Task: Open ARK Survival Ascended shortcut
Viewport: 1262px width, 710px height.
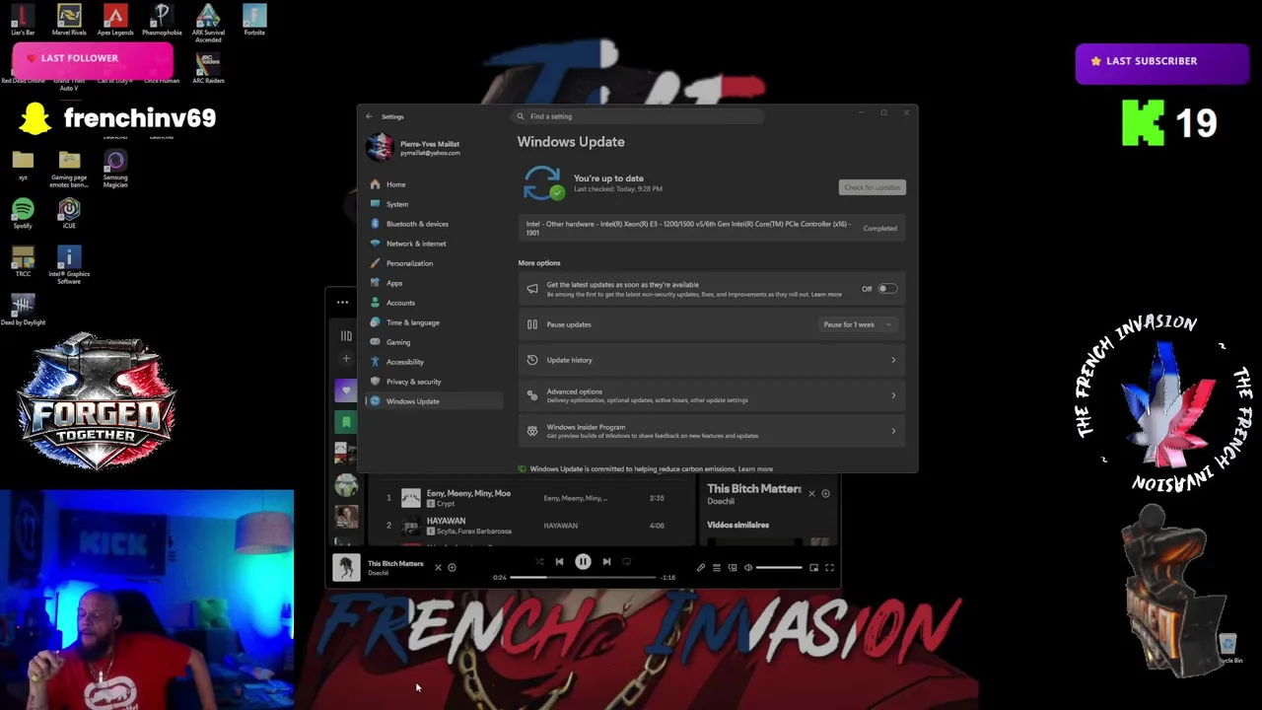Action: coord(208,23)
